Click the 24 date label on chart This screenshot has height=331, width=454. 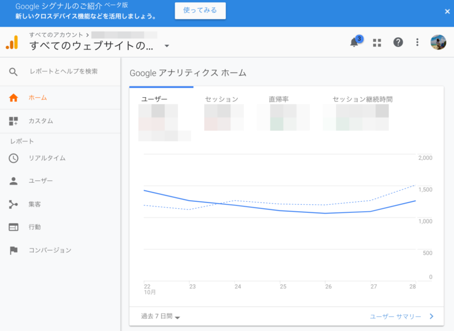(237, 286)
